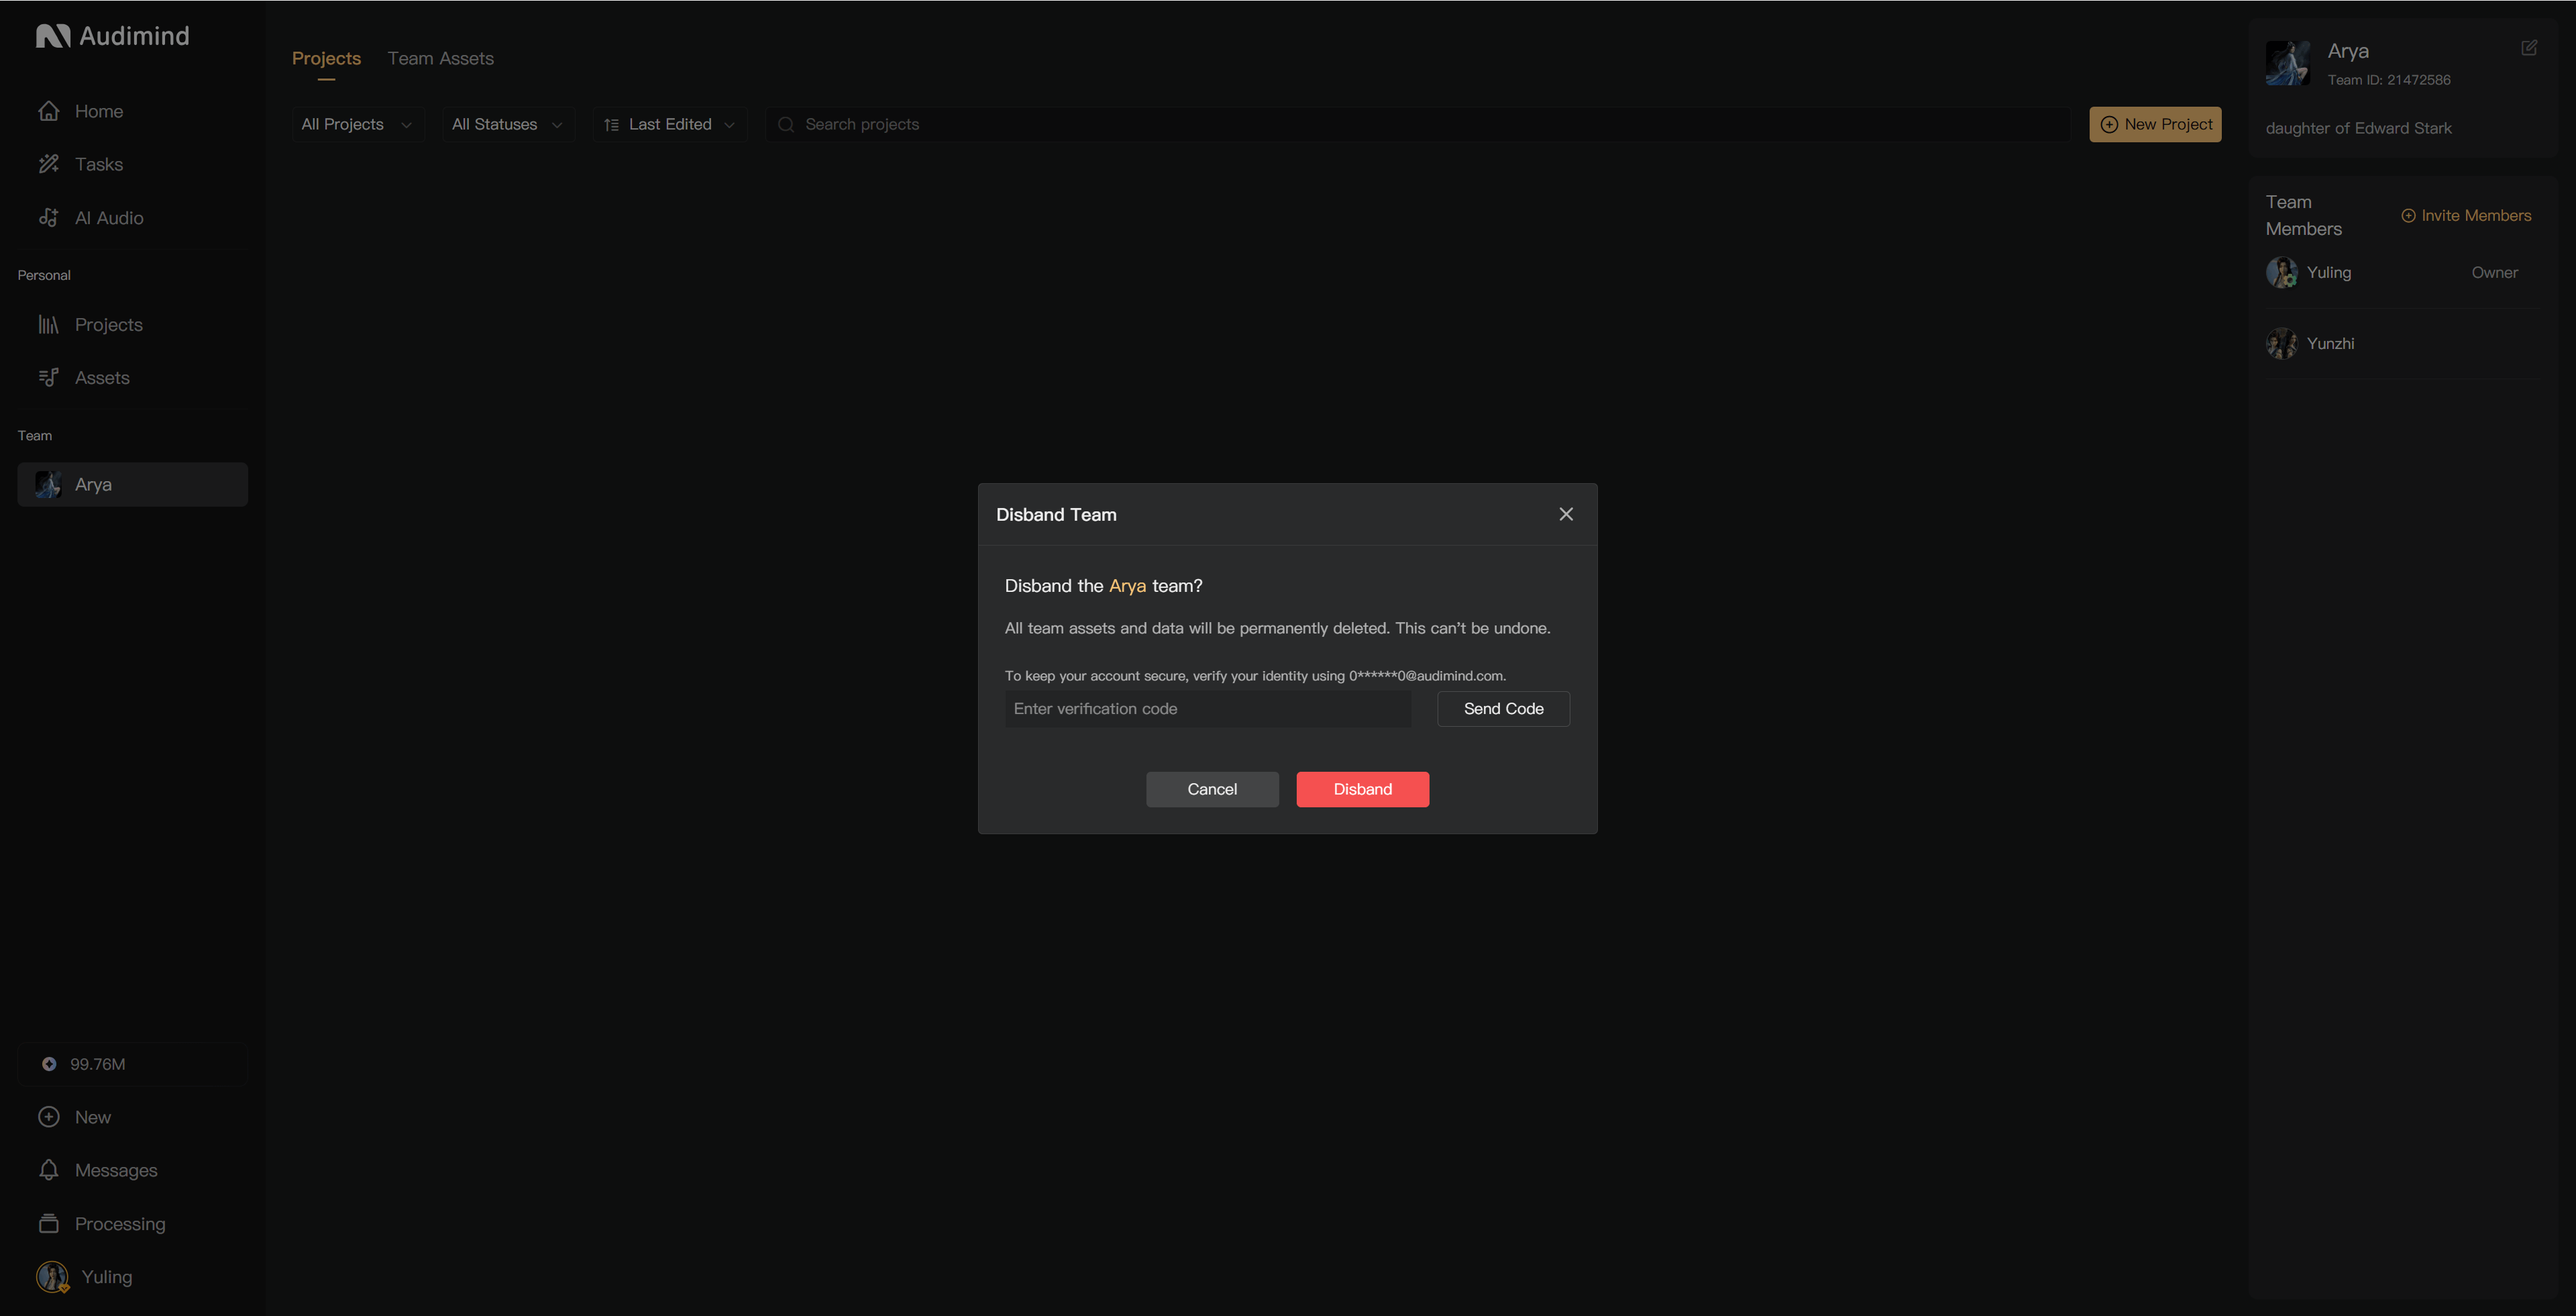Click the Send Code button
The height and width of the screenshot is (1316, 2576).
click(x=1503, y=708)
